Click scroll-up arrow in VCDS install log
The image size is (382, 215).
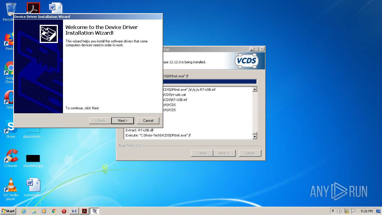[255, 89]
